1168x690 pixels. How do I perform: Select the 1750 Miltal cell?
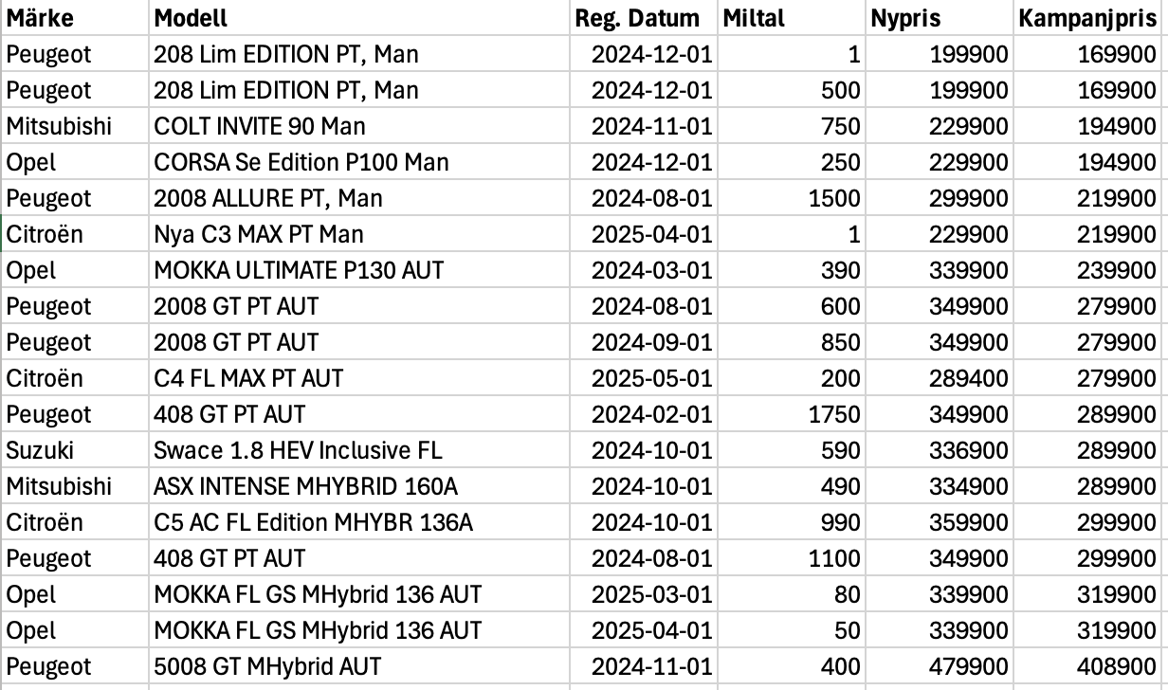tap(791, 414)
